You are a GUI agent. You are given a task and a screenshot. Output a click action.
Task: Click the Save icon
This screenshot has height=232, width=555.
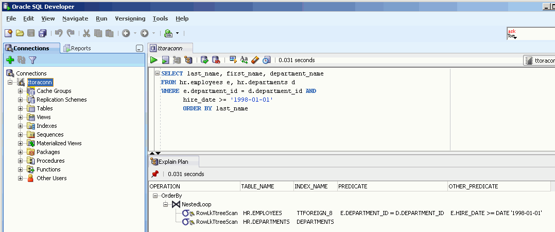click(31, 33)
